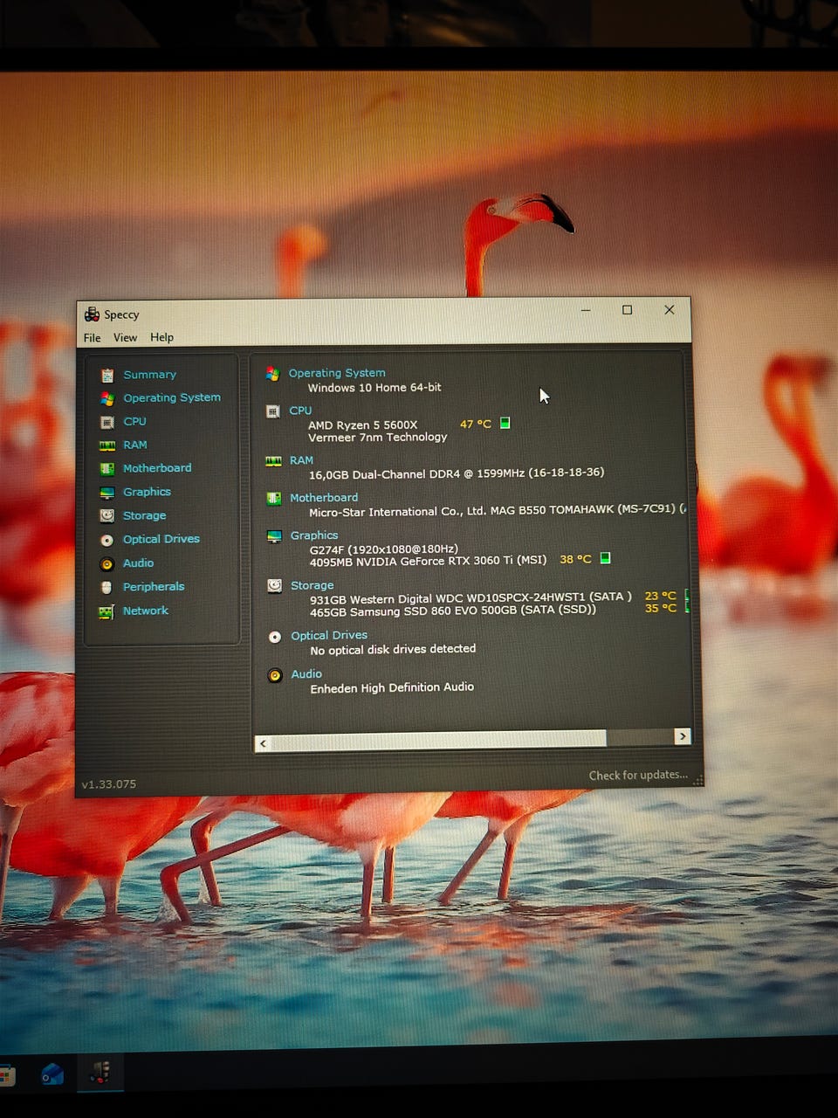Click the CPU chip icon in sidebar
The width and height of the screenshot is (838, 1118).
point(107,422)
